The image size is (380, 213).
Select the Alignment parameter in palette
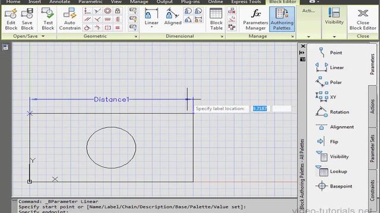(335, 127)
